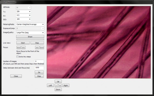The width and height of the screenshot is (154, 96).
Task: Click the progress bar under Shoot
Action: [x=30, y=39]
